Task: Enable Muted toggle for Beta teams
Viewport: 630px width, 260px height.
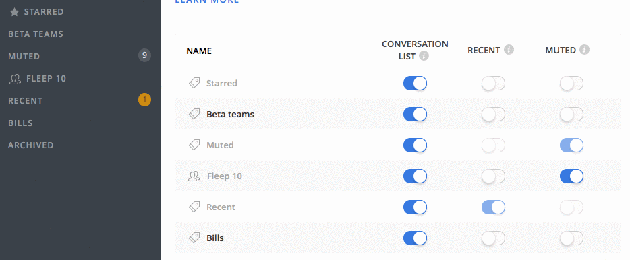Action: coord(571,114)
